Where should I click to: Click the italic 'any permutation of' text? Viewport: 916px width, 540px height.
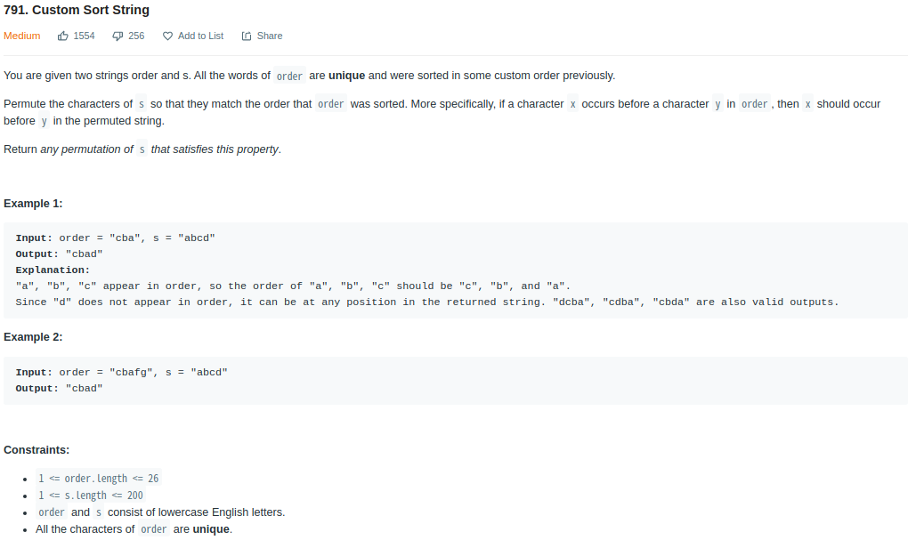point(87,149)
